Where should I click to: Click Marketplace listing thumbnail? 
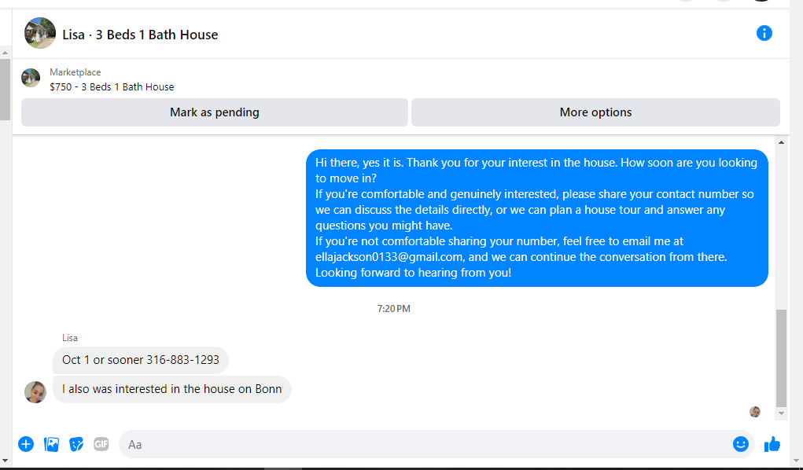pos(31,78)
